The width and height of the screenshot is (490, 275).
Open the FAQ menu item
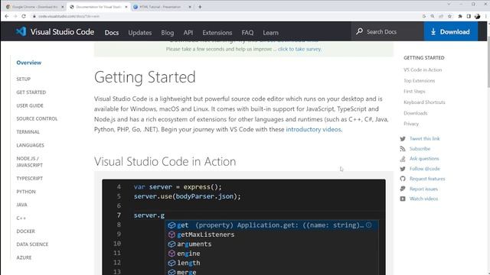247,32
